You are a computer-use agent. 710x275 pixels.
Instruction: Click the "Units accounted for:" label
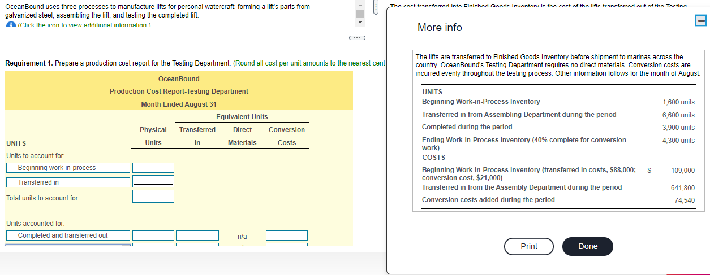click(35, 224)
